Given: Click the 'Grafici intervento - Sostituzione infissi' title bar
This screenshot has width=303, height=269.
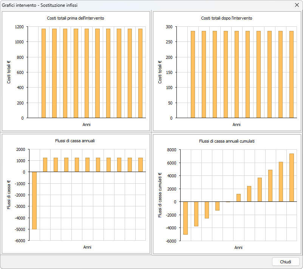Looking at the screenshot, I should 113,5.
